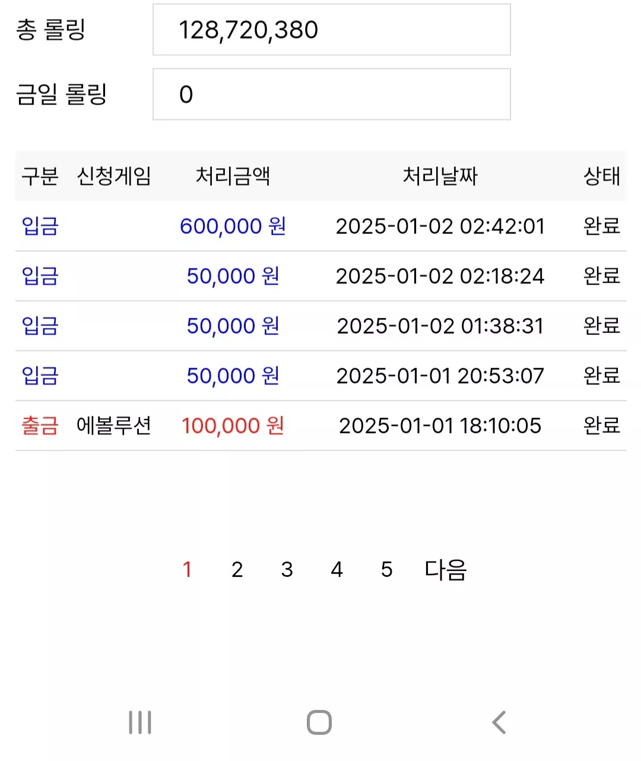Select the 출금 100,000 원 withdrawal row

click(x=320, y=426)
